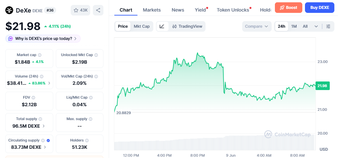Viewport: 338px width, 158px height.
Task: Switch to line chart icon
Action: pyautogui.click(x=162, y=26)
